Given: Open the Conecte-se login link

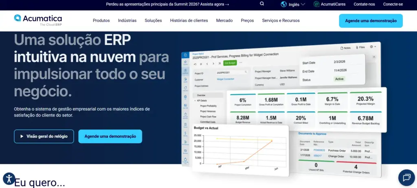Looking at the screenshot, I should point(393,4).
